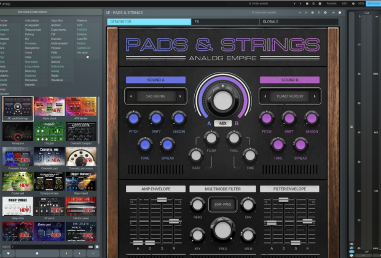
Task: Click next arrow in Sound A selector
Action: pyautogui.click(x=180, y=96)
